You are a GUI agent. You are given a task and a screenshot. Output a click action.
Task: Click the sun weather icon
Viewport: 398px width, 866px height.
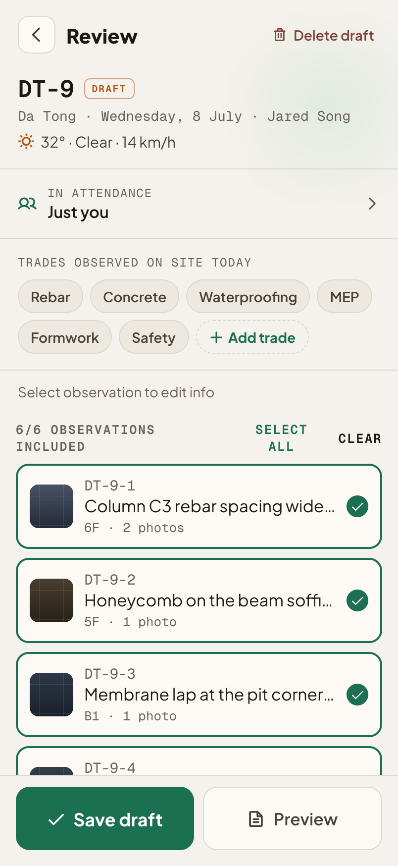[26, 142]
